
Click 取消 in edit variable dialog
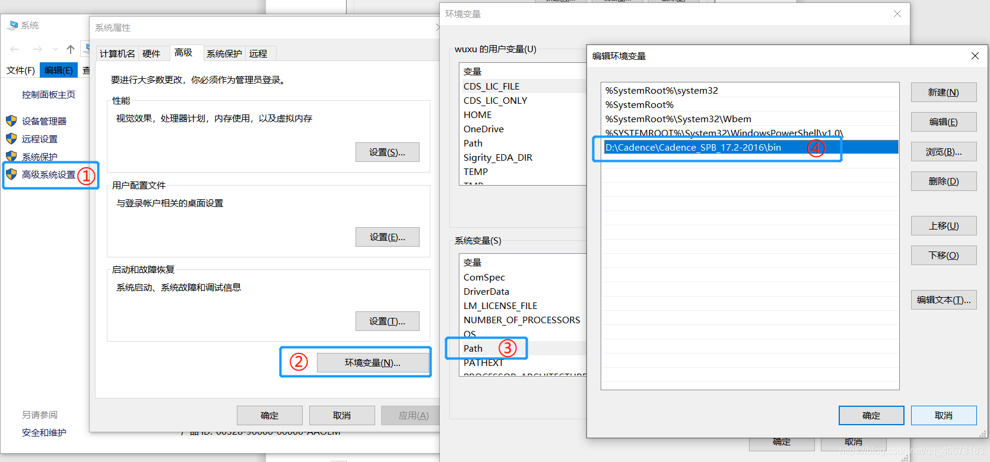944,416
